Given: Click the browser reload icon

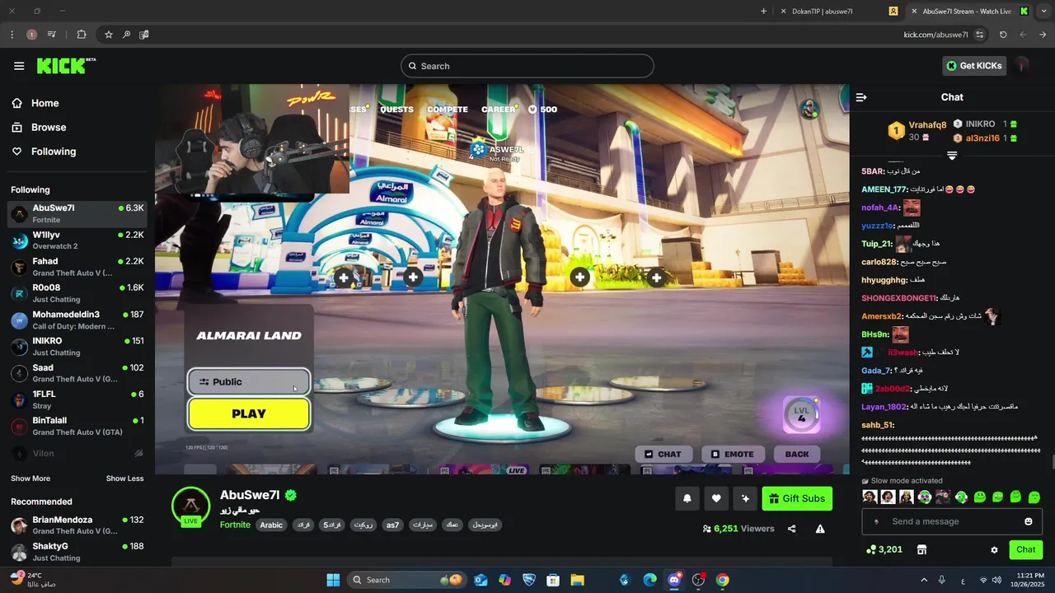Looking at the screenshot, I should coord(1003,35).
